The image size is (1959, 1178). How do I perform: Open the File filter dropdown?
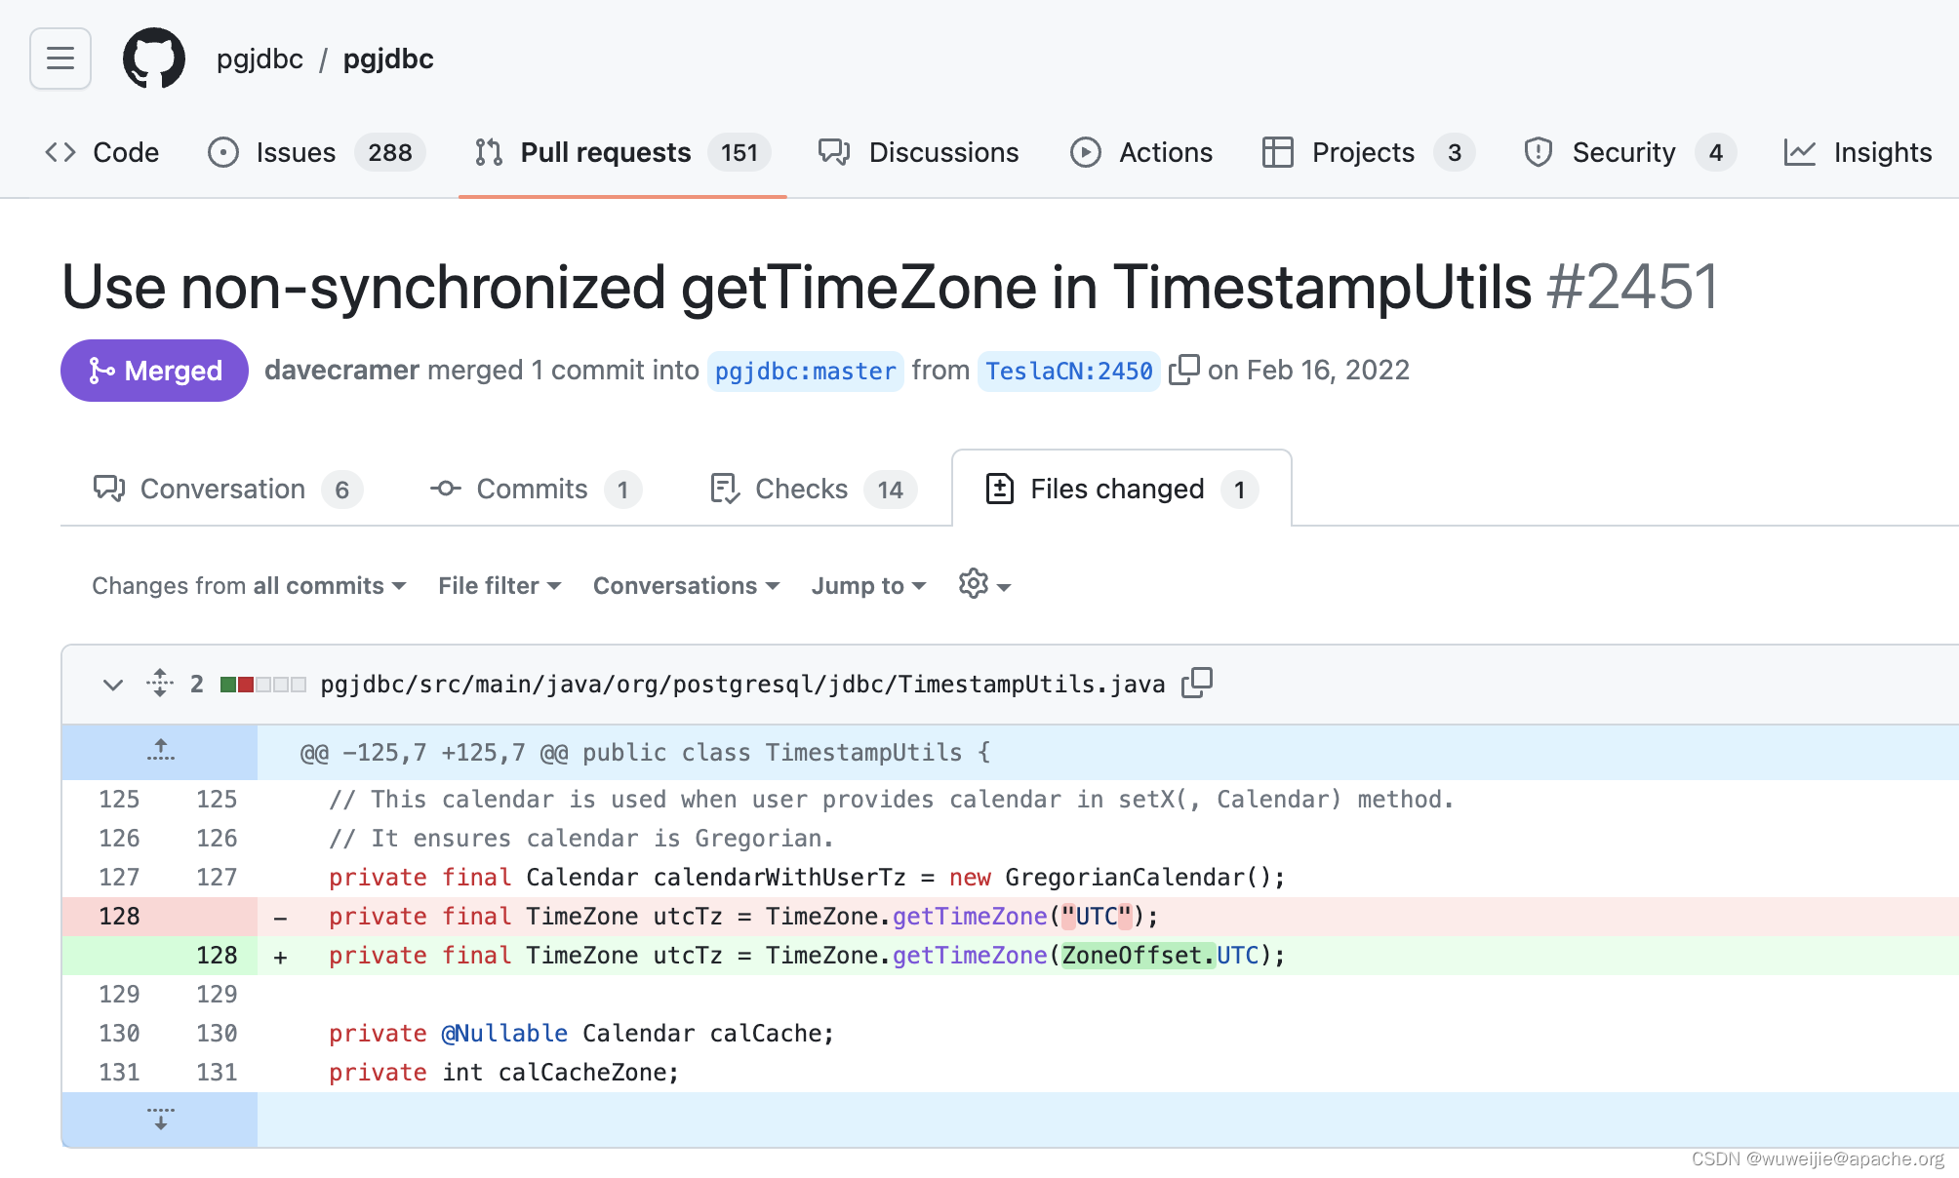(500, 585)
